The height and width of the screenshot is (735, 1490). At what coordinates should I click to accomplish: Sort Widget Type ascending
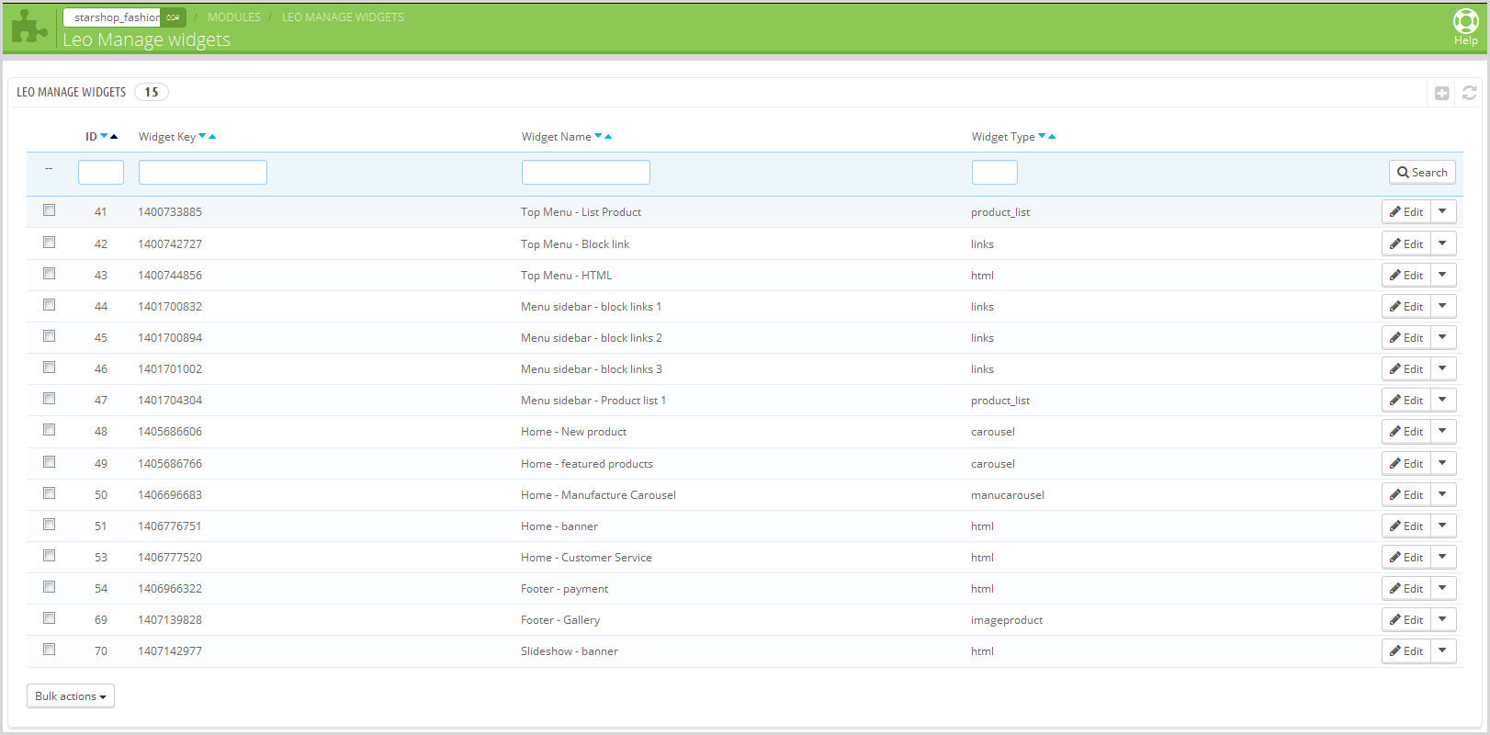pyautogui.click(x=1052, y=136)
